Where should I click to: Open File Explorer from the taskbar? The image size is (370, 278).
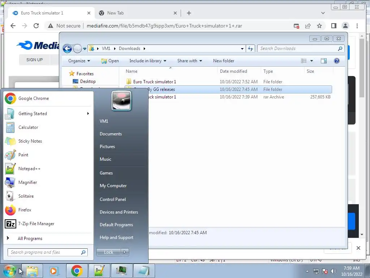pos(32,271)
